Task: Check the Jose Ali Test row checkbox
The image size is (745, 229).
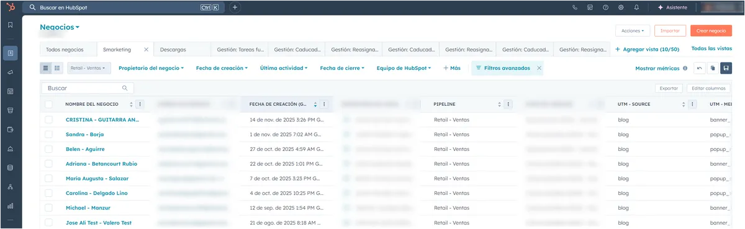Action: (49, 223)
